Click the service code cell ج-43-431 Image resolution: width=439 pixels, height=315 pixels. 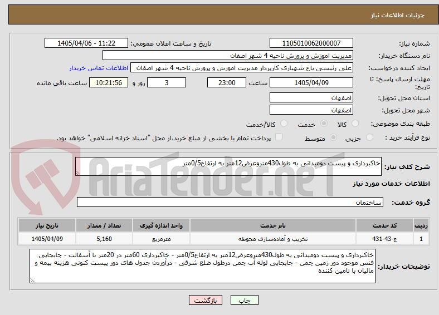[x=385, y=239]
